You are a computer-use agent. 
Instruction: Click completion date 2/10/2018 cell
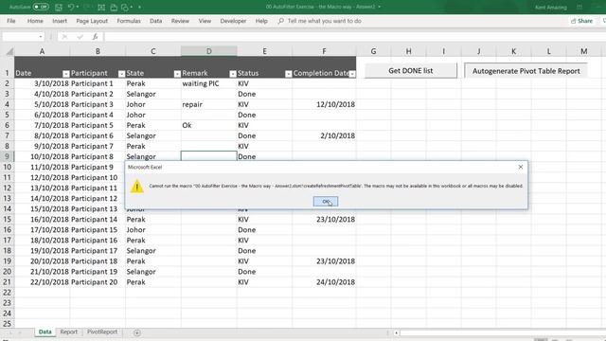tap(324, 135)
